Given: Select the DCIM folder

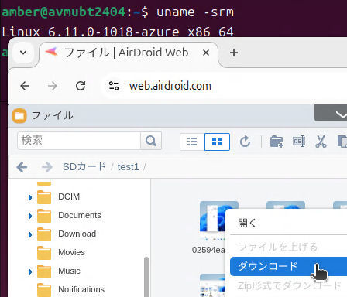Looking at the screenshot, I should (69, 196).
